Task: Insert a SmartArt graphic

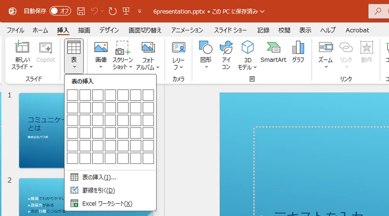Action: pyautogui.click(x=273, y=52)
